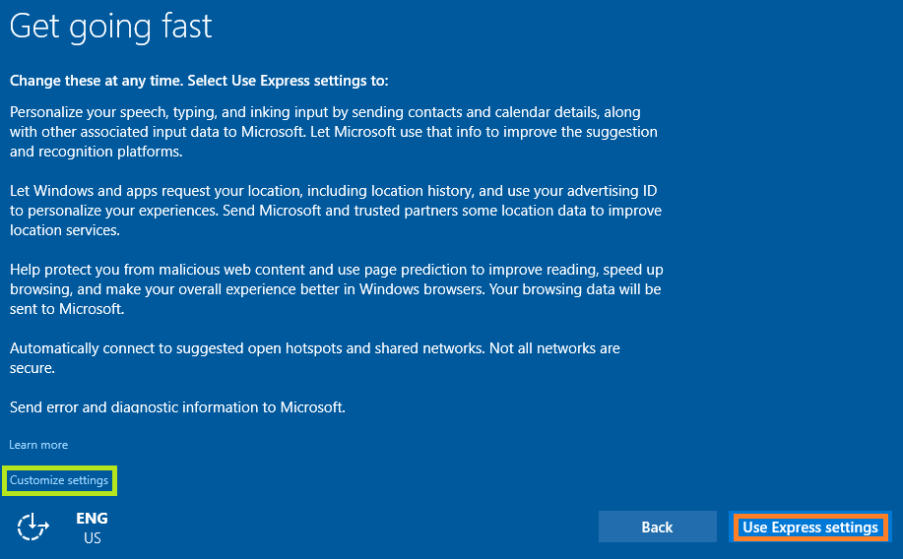Click the ENG input language indicator

tap(92, 519)
